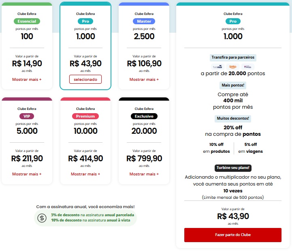Expand 'Mostrar mais +' on Master plan
292x251 pixels.
click(x=144, y=79)
